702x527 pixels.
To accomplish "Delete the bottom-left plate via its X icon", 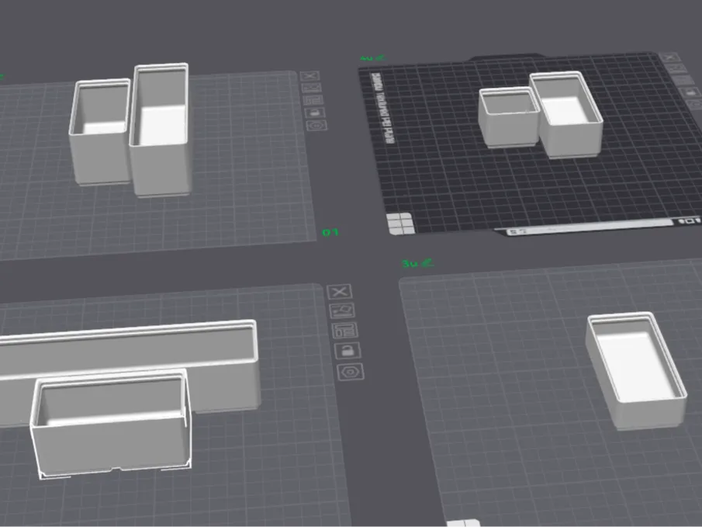I will tap(339, 292).
